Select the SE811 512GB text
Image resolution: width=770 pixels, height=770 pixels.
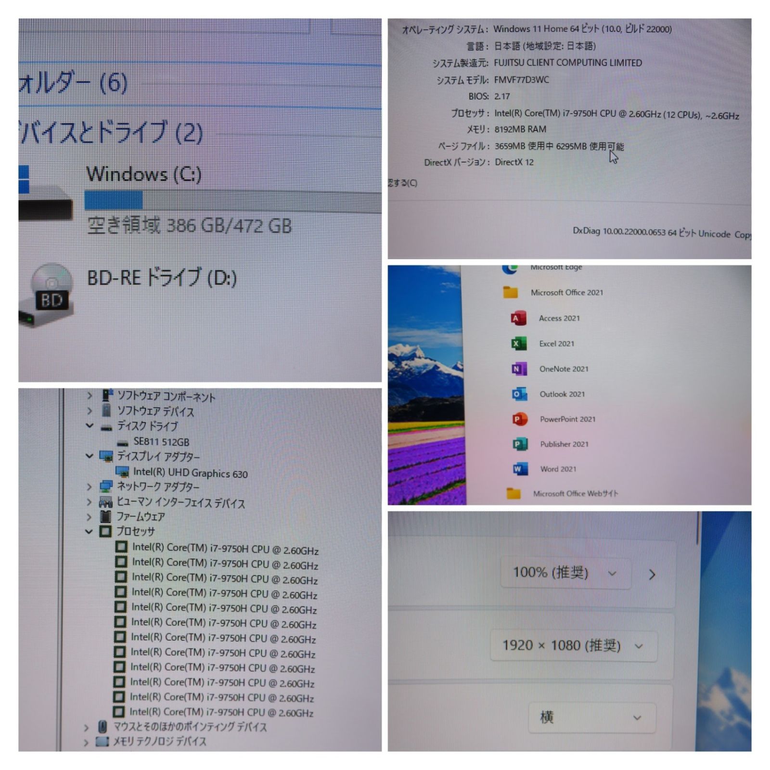[x=161, y=442]
